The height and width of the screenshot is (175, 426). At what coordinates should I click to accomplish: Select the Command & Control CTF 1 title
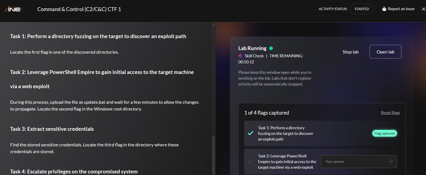coord(79,9)
